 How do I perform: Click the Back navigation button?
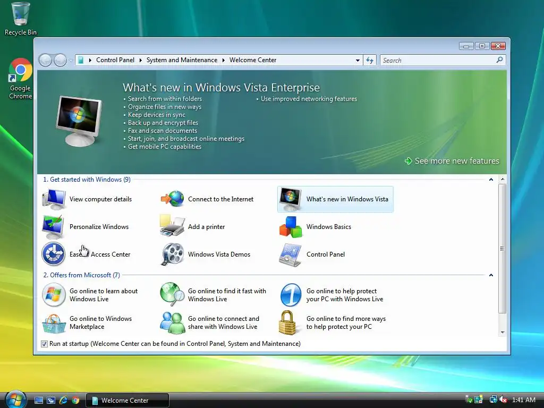pos(45,61)
